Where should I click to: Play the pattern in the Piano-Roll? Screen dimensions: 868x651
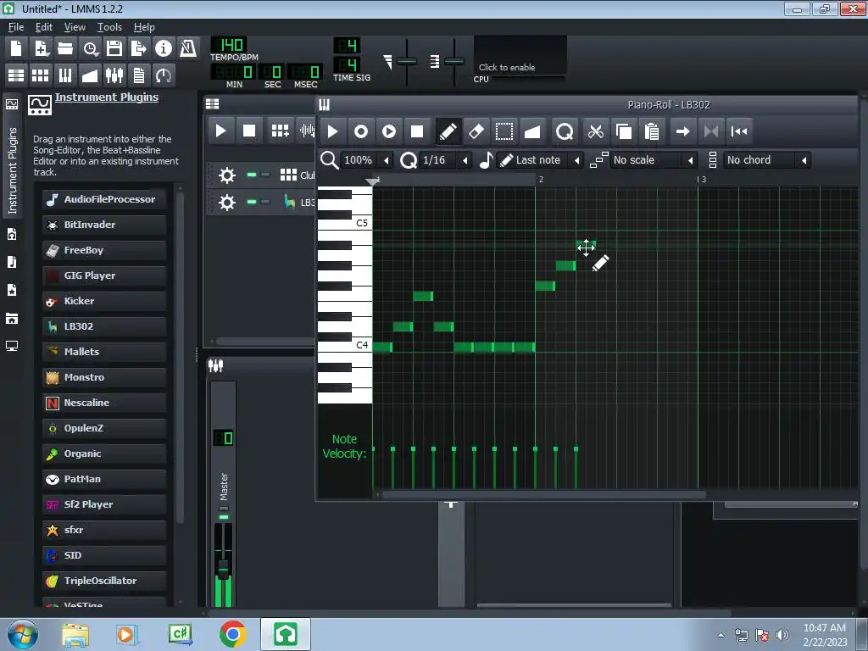click(x=332, y=131)
